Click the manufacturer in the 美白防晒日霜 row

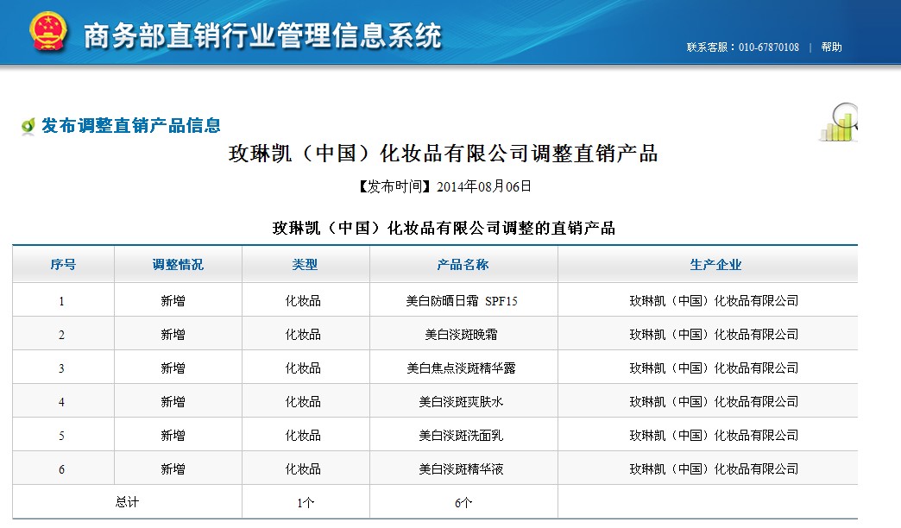coord(715,300)
